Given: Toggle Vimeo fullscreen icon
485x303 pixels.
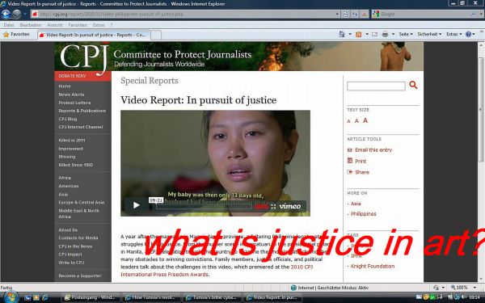Looking at the screenshot, I should (273, 206).
